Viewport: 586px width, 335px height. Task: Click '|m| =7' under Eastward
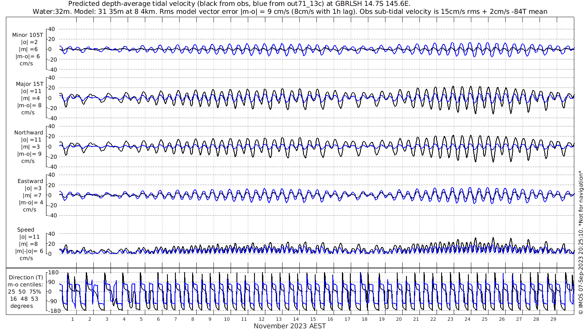point(31,196)
